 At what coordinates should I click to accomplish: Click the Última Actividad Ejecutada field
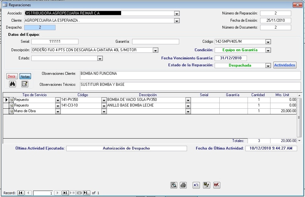[x=126, y=148]
